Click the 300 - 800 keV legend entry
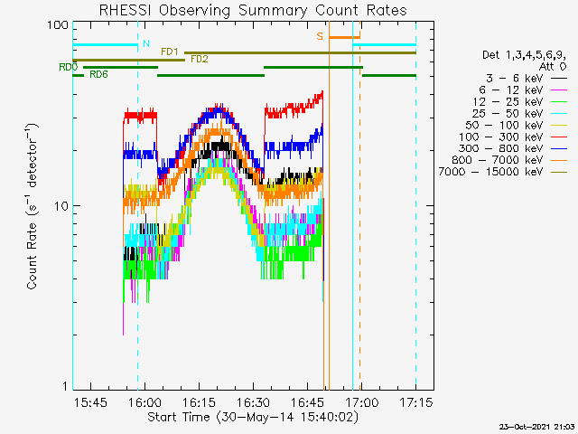Image resolution: width=578 pixels, height=434 pixels. tap(513, 148)
